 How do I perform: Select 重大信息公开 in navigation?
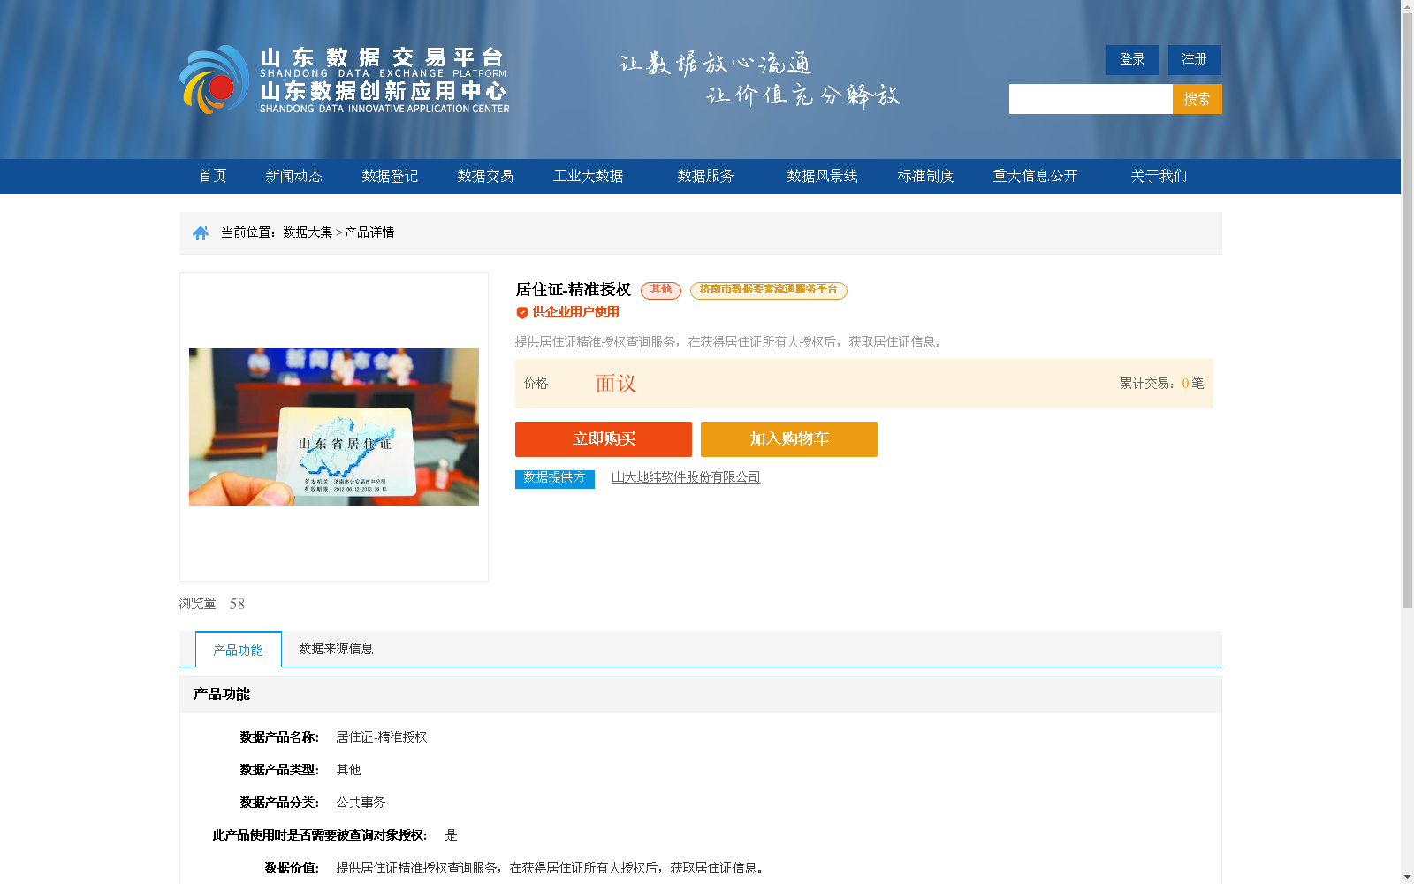click(x=1036, y=176)
